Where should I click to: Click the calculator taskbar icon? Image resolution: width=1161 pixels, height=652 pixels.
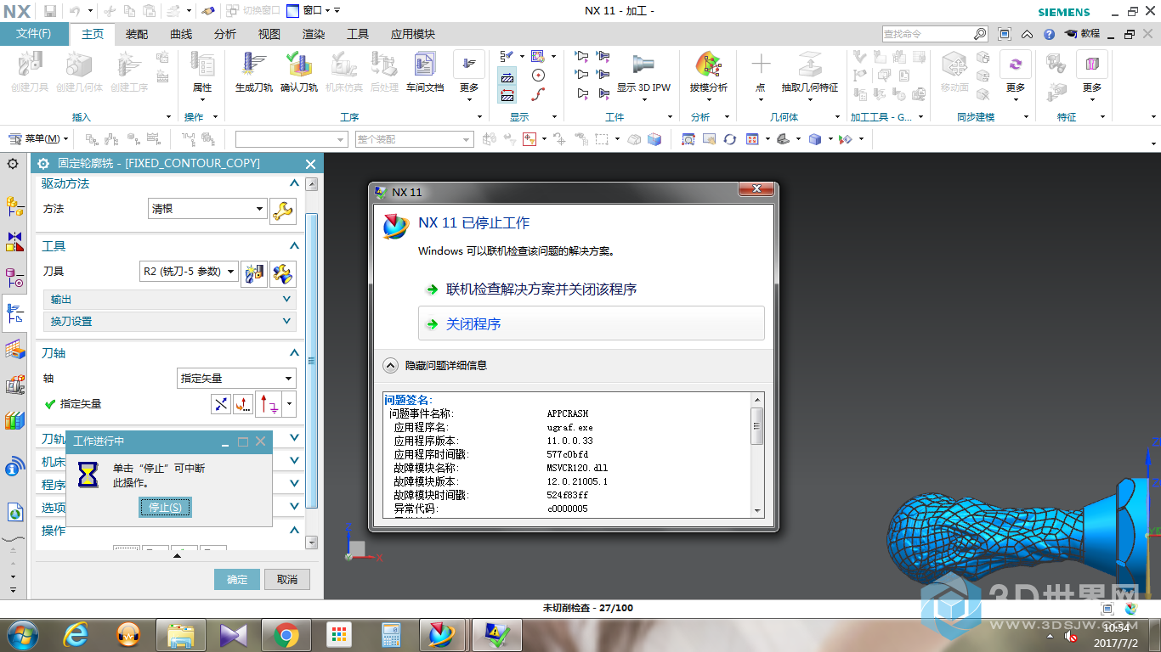coord(391,635)
